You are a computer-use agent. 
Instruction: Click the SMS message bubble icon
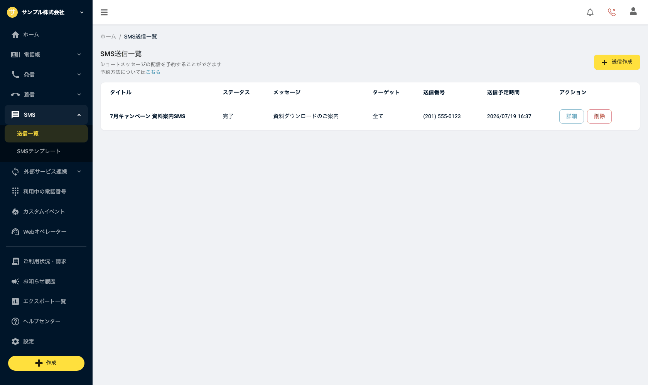[x=15, y=115]
